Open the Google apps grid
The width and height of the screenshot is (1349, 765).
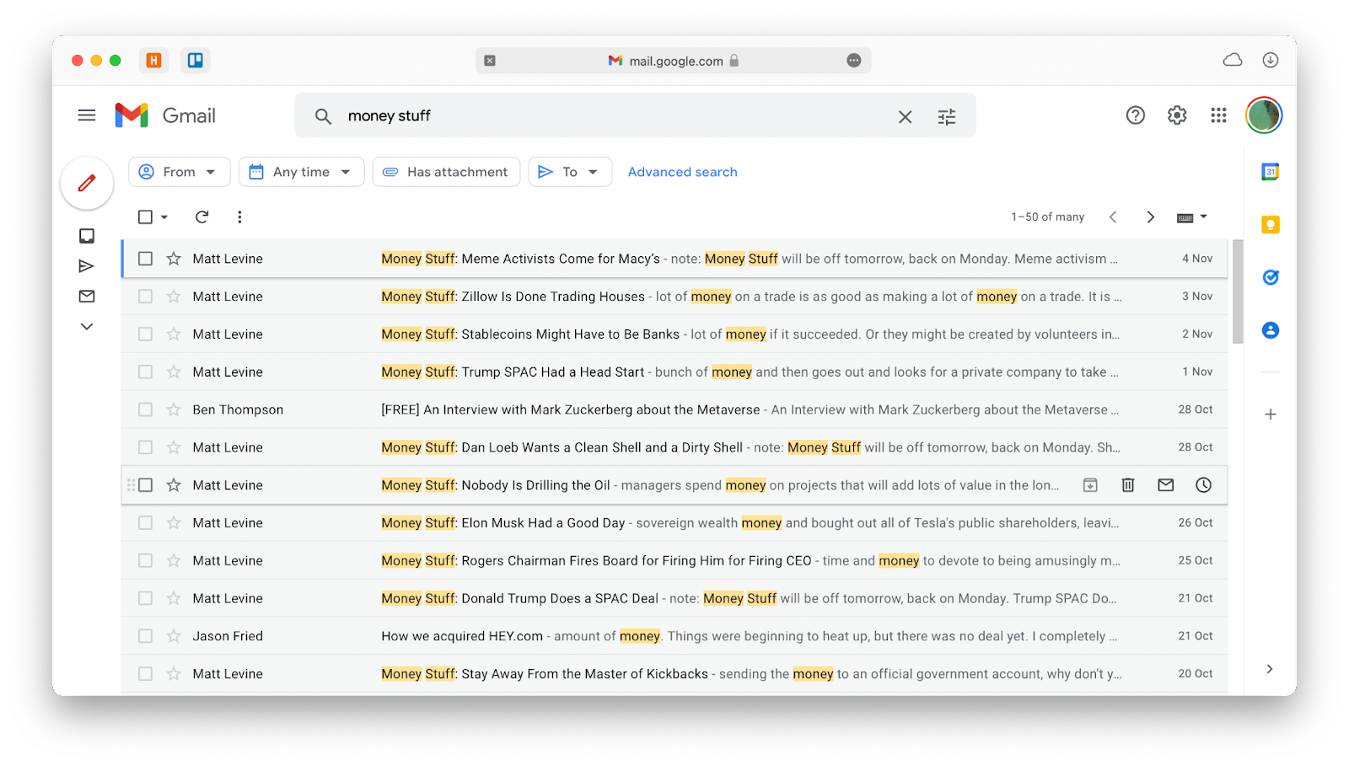coord(1218,115)
